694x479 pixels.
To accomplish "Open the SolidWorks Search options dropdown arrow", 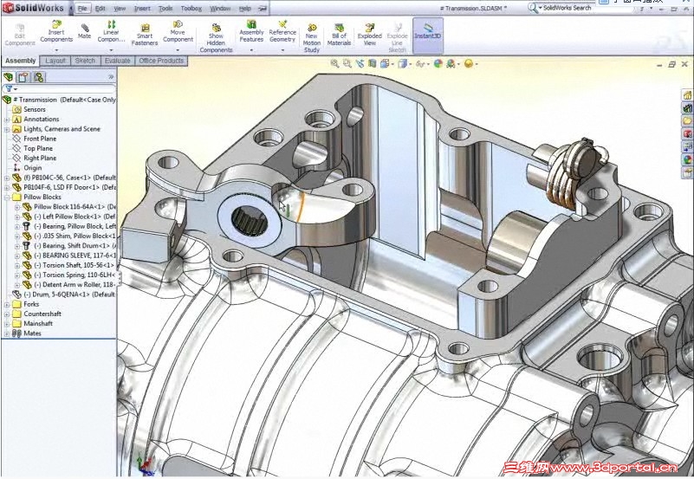I will [541, 8].
